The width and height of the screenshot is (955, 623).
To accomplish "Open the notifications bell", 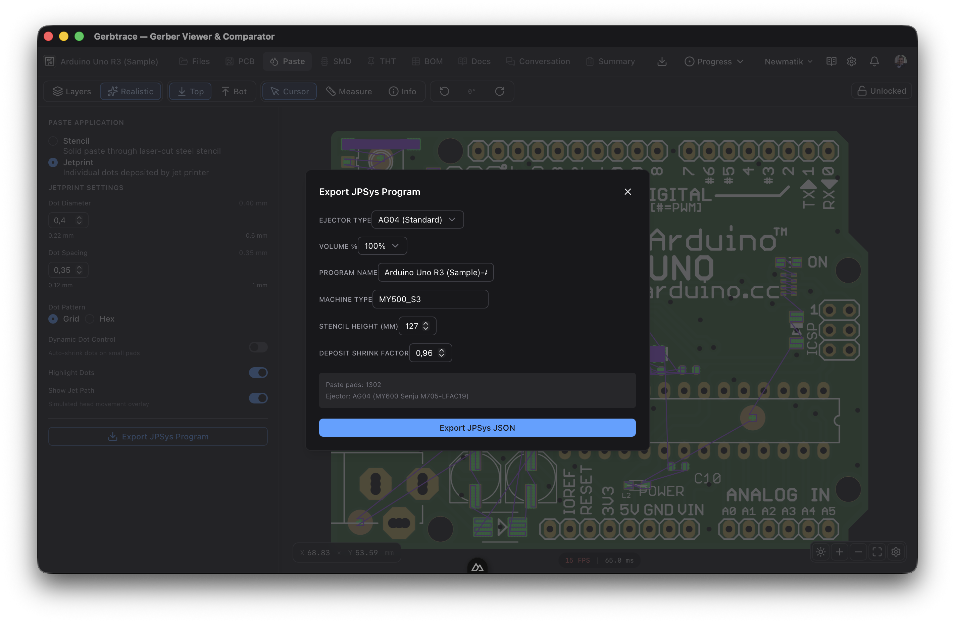I will click(874, 61).
